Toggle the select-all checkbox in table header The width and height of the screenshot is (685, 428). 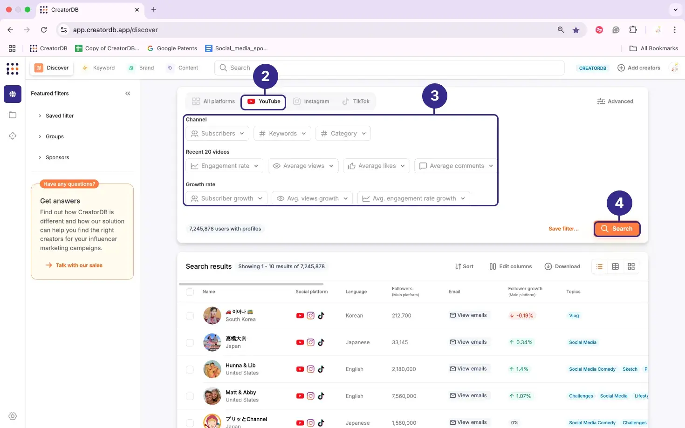click(190, 292)
